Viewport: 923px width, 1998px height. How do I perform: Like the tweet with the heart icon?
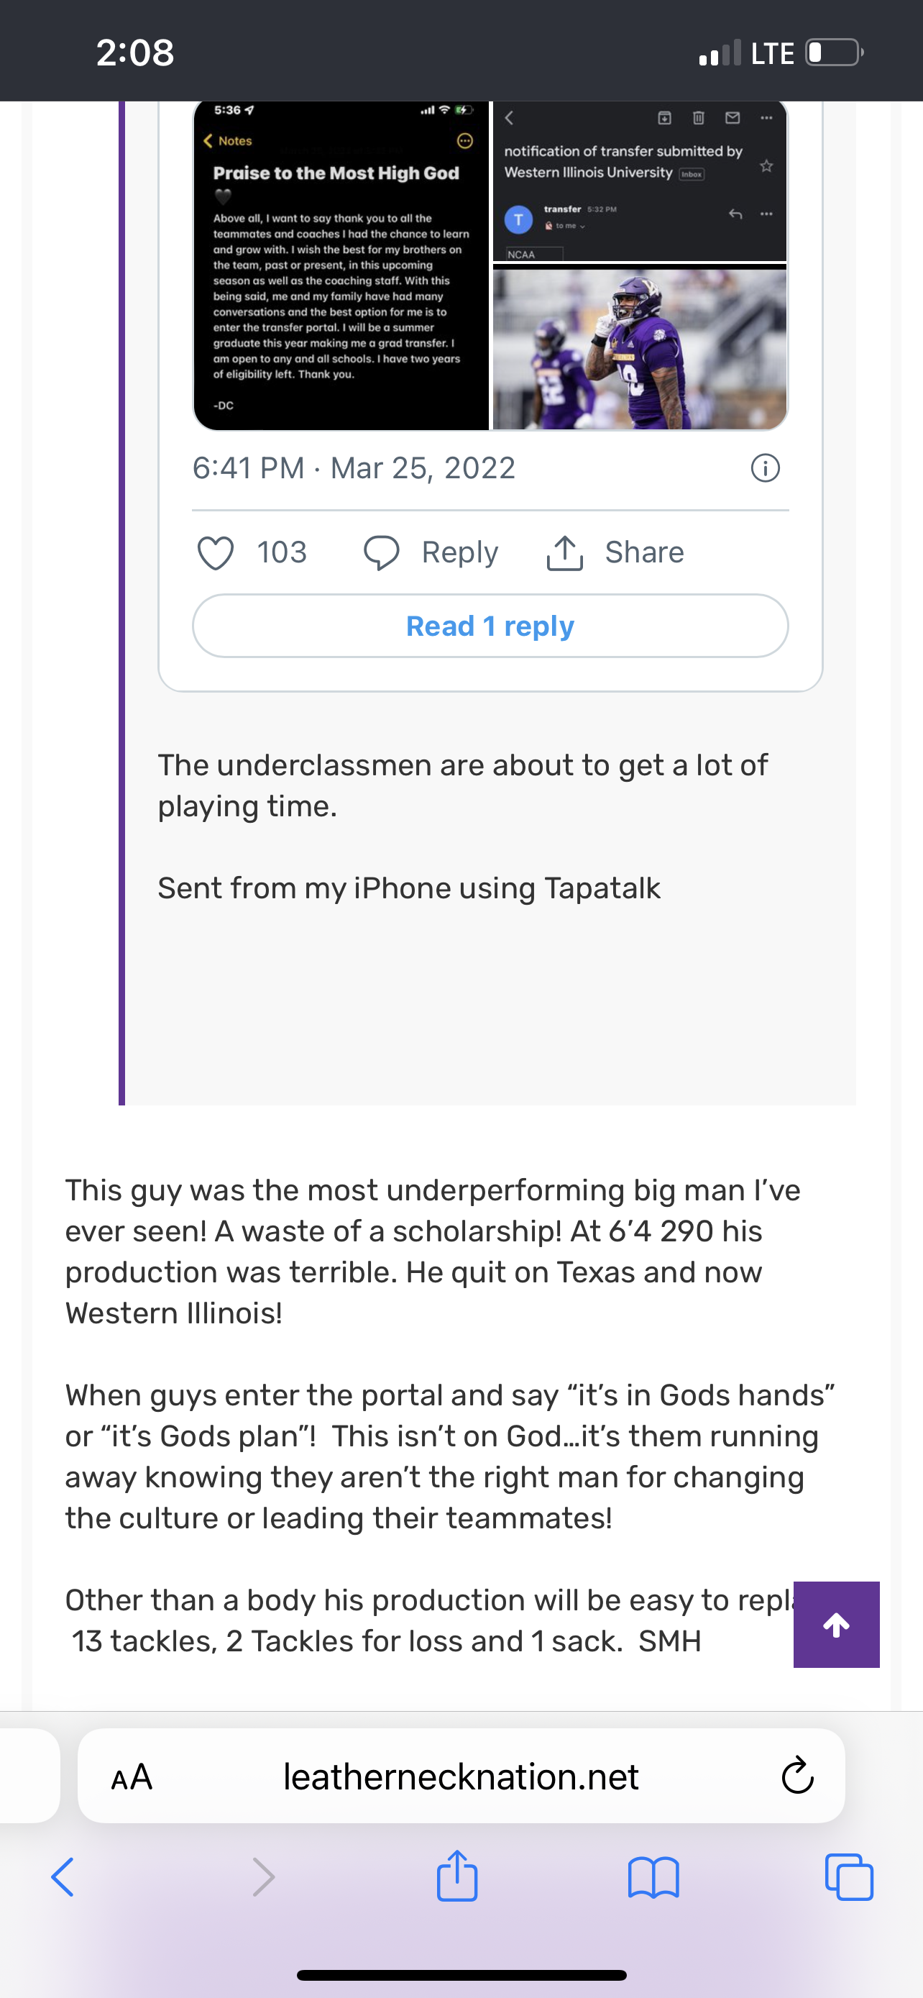tap(216, 553)
